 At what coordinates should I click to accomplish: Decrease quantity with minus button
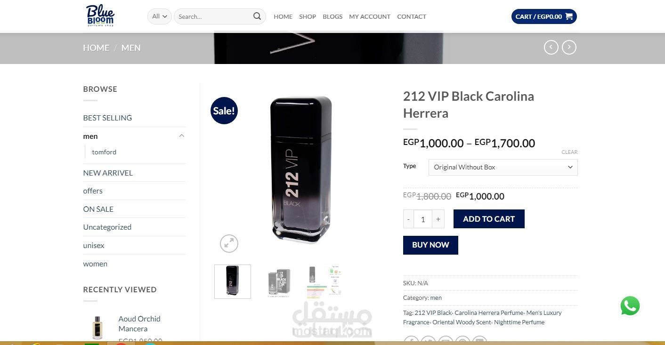(408, 219)
